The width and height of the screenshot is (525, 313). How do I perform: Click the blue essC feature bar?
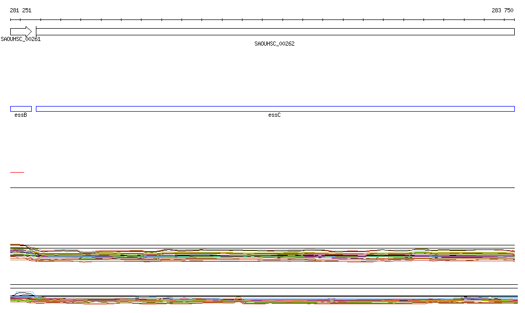point(275,109)
